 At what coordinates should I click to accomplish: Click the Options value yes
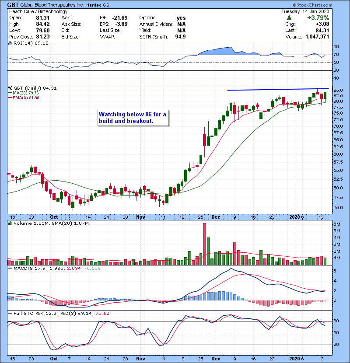click(181, 18)
